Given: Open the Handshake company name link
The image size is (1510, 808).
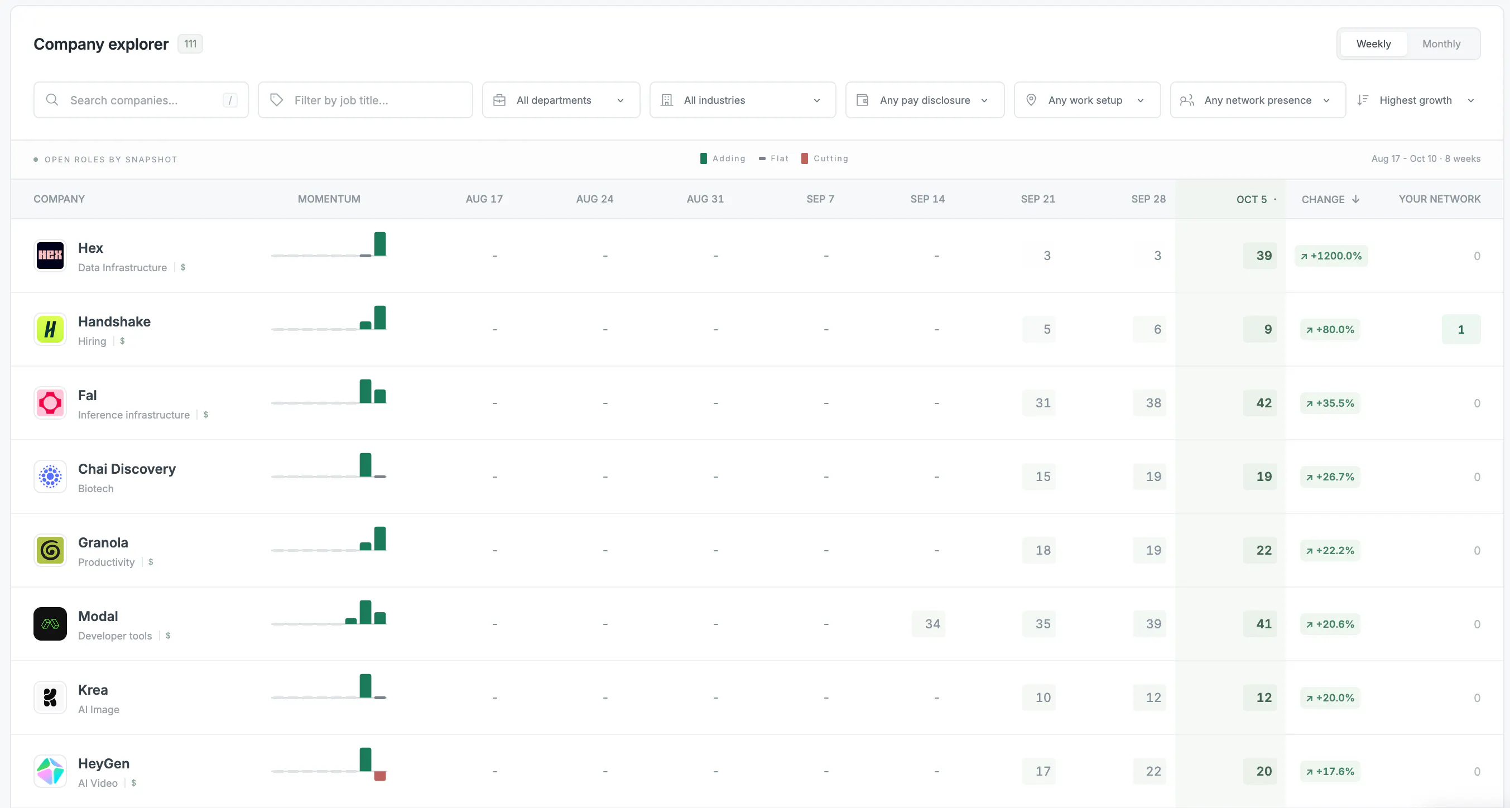Looking at the screenshot, I should coord(114,321).
